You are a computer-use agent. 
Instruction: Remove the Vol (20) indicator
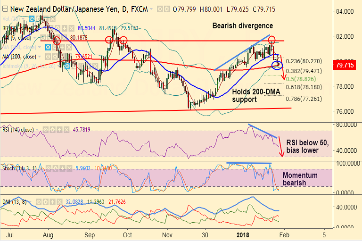[x=52, y=19]
